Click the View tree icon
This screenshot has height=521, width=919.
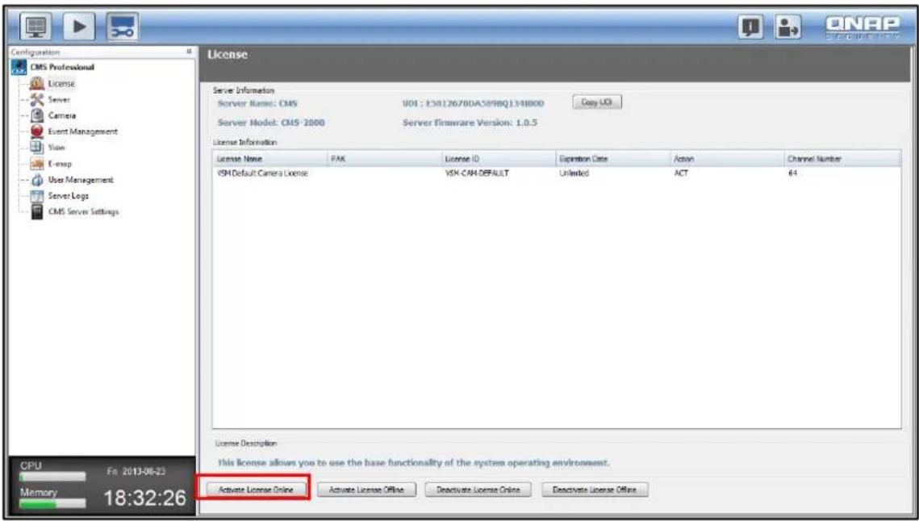[x=37, y=147]
